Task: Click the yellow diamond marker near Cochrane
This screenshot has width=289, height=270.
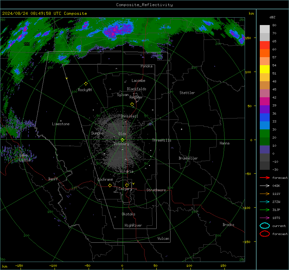Action: tap(110, 185)
